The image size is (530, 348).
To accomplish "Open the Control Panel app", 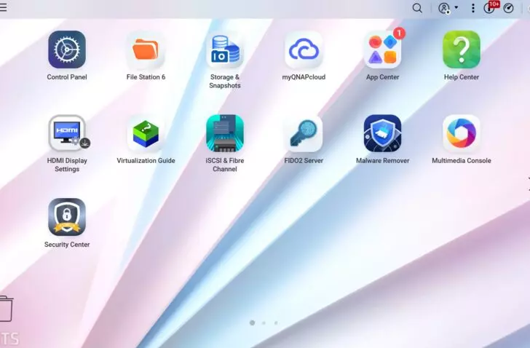I will click(x=67, y=50).
